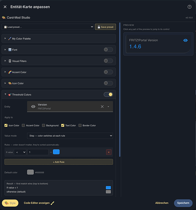Click the gray swatch in the Result summary
The image size is (196, 210).
[x=108, y=192]
